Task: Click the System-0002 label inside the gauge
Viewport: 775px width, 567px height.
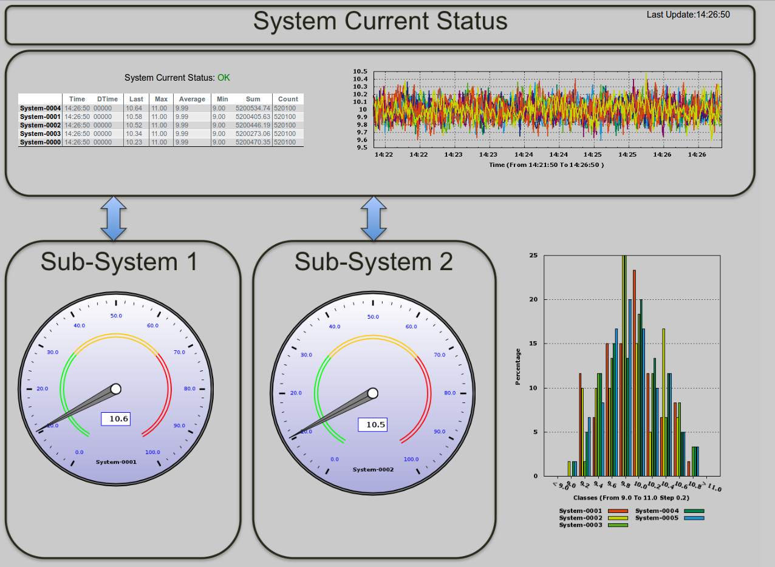Action: point(373,469)
